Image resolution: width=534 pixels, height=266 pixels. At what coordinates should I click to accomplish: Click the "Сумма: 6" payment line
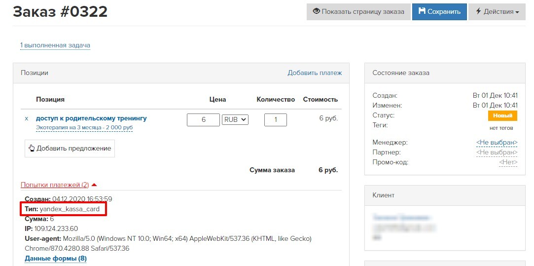pos(39,219)
